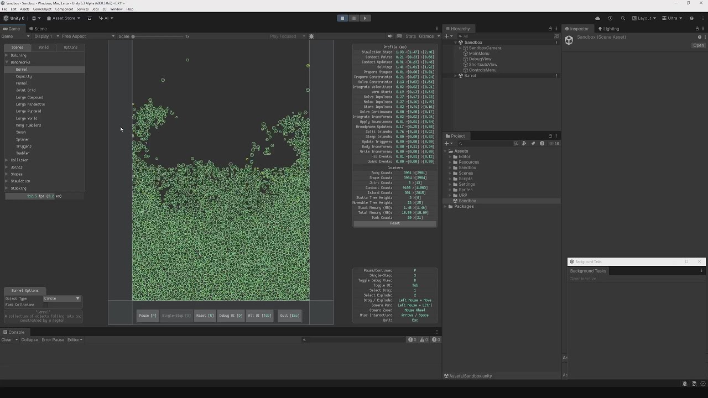Screen dimensions: 708x398
Task: Collapse the Benchmarks category
Action: pos(7,62)
